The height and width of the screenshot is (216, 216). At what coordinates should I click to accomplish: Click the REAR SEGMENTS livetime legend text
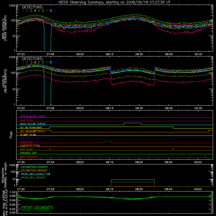pyautogui.click(x=36, y=210)
